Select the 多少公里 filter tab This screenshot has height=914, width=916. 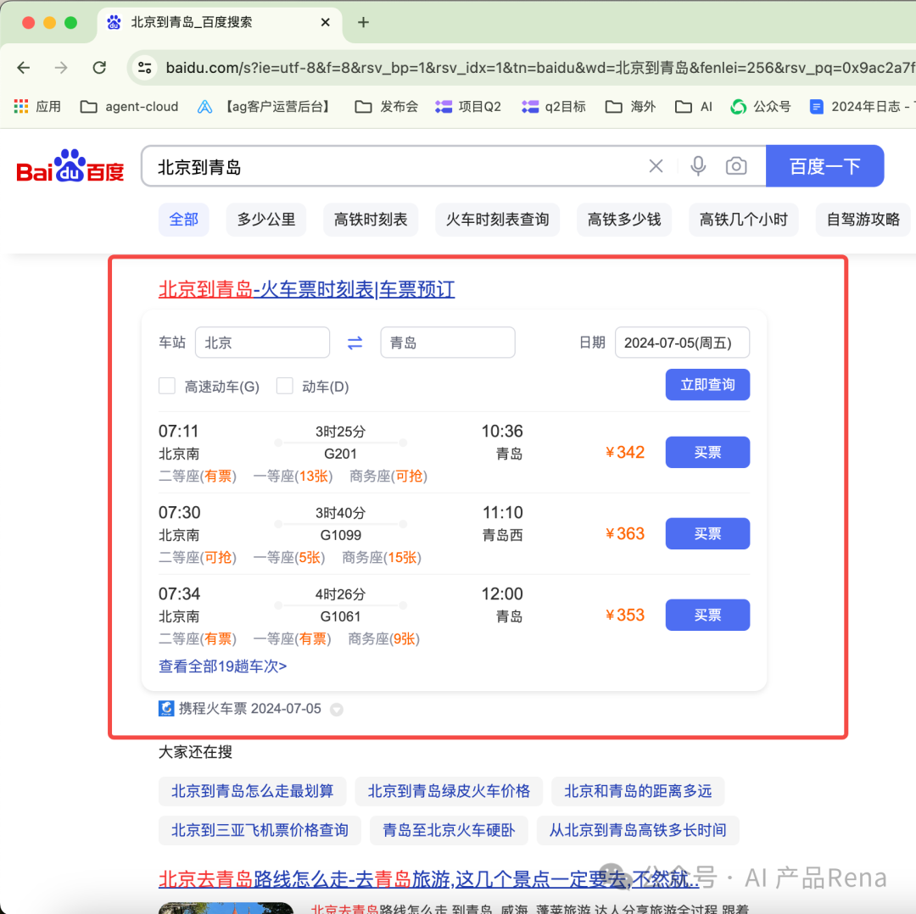pyautogui.click(x=265, y=220)
